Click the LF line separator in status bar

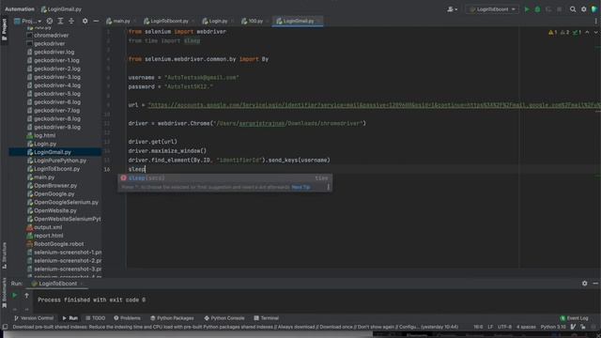click(490, 328)
